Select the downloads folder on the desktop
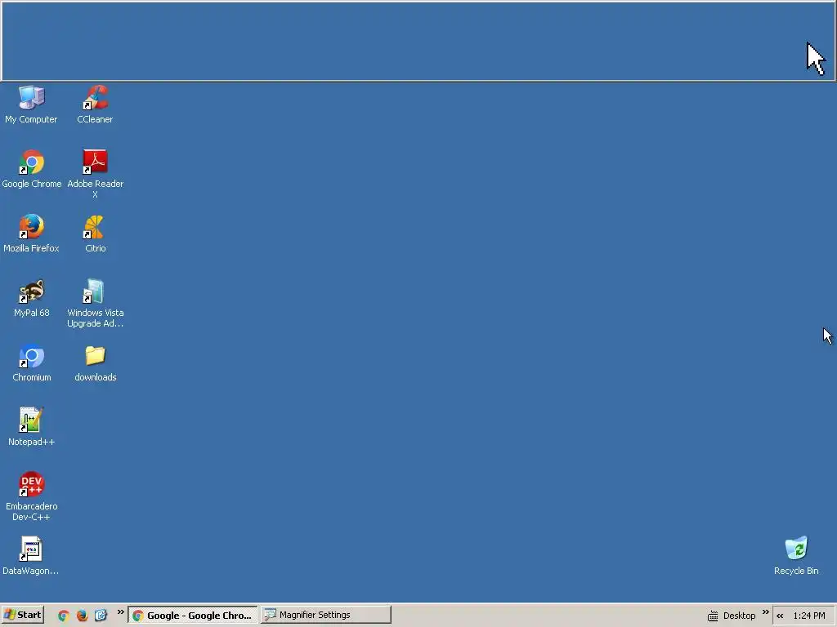 click(x=95, y=362)
